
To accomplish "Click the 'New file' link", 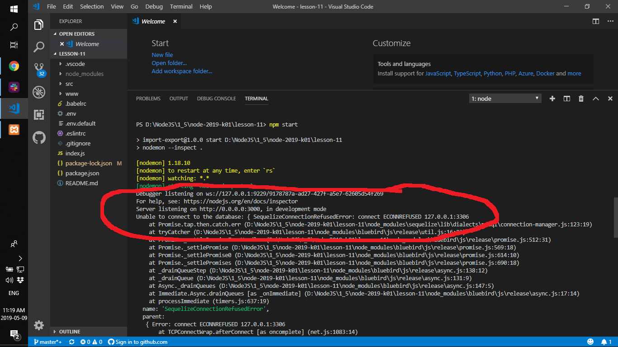I will point(162,55).
